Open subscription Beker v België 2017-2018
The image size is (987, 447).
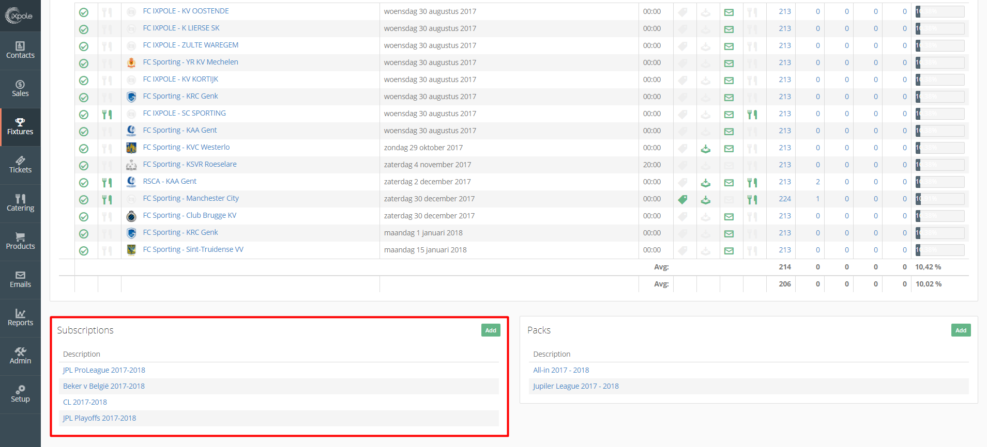(x=104, y=386)
